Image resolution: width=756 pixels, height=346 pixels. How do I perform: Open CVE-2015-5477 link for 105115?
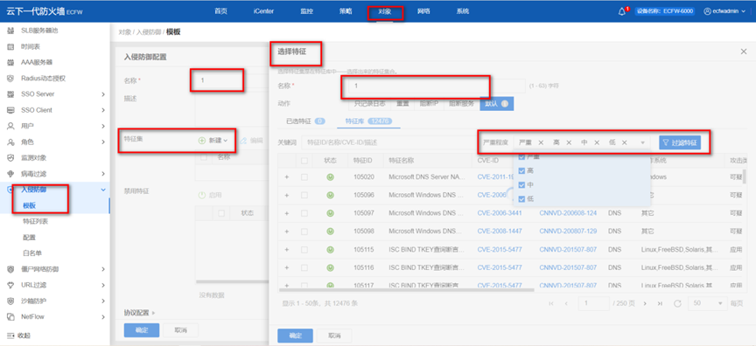[500, 250]
